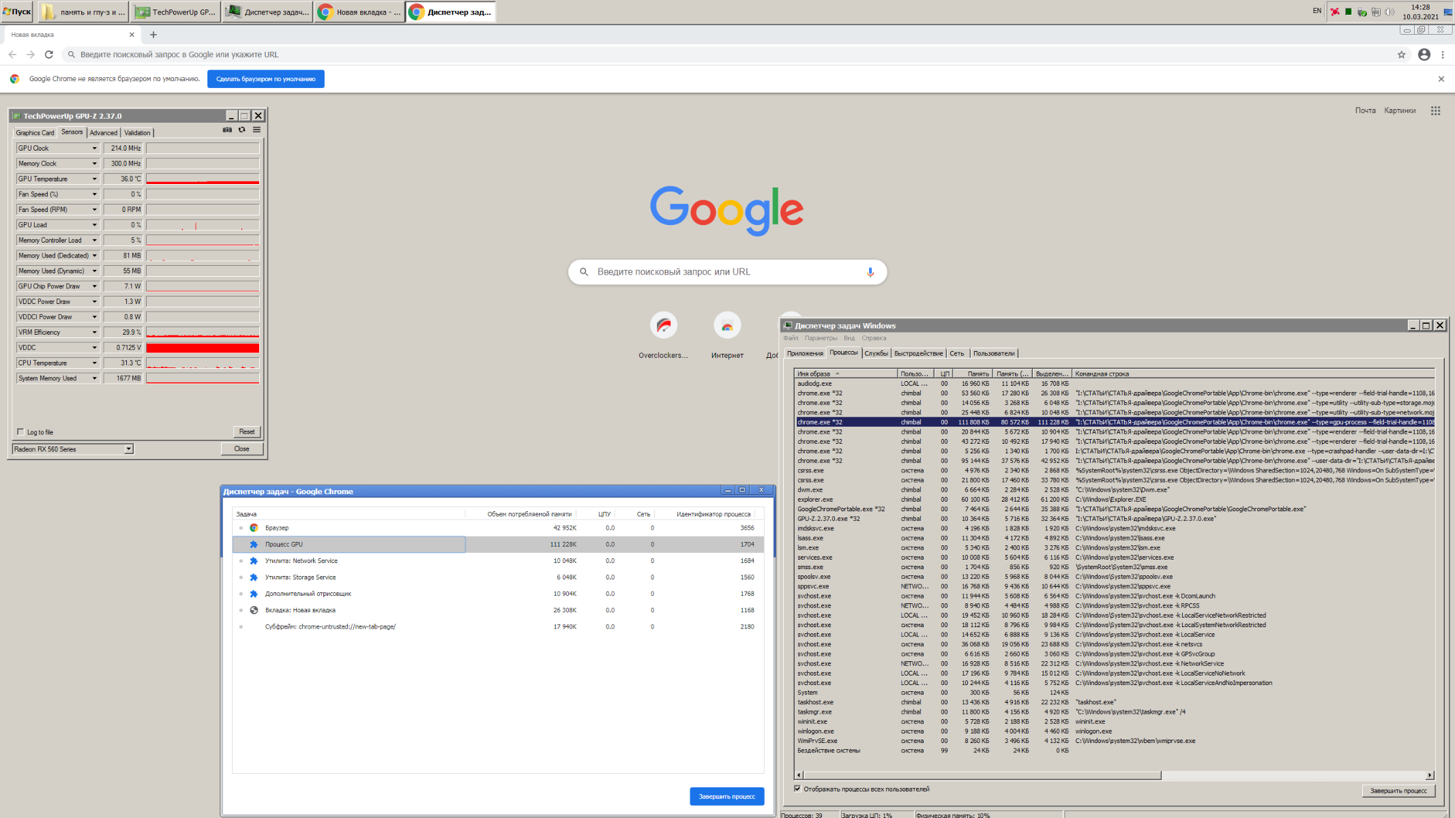Screen dimensions: 1455x818
Task: Expand the VRM Efficiency sensor dropdown
Action: [94, 333]
